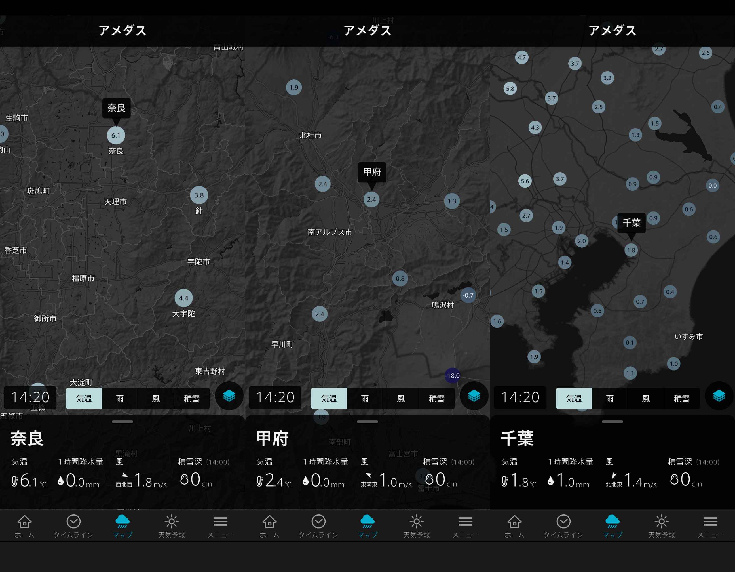Expand the 奈良 details panel handle

pos(122,422)
